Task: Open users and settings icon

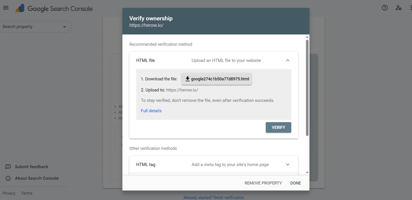Action: coord(398,8)
